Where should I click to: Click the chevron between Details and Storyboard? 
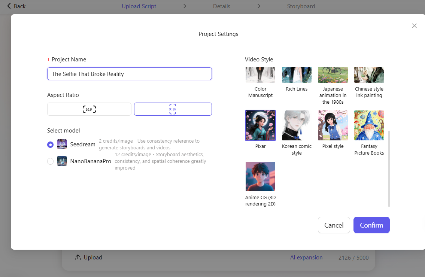[259, 6]
